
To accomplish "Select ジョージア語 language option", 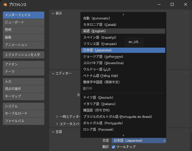I will [123, 57].
